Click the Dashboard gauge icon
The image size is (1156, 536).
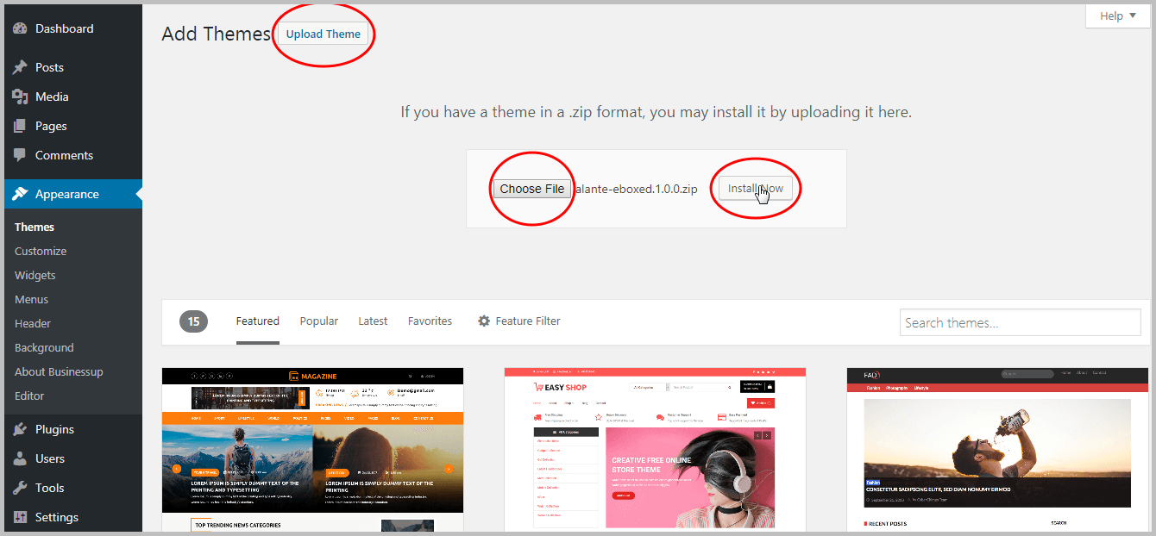(20, 28)
